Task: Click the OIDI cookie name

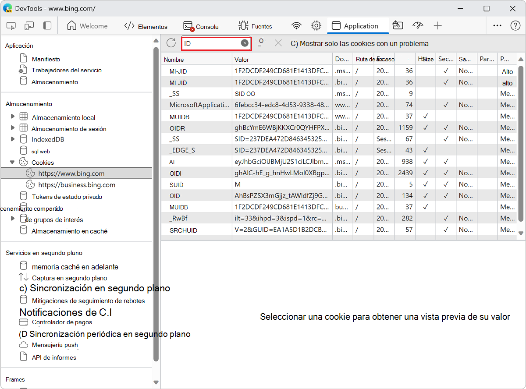Action: [x=175, y=173]
